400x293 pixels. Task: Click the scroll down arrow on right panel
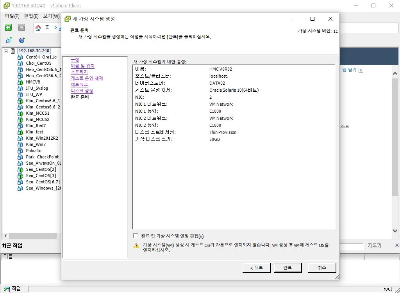tap(395, 231)
